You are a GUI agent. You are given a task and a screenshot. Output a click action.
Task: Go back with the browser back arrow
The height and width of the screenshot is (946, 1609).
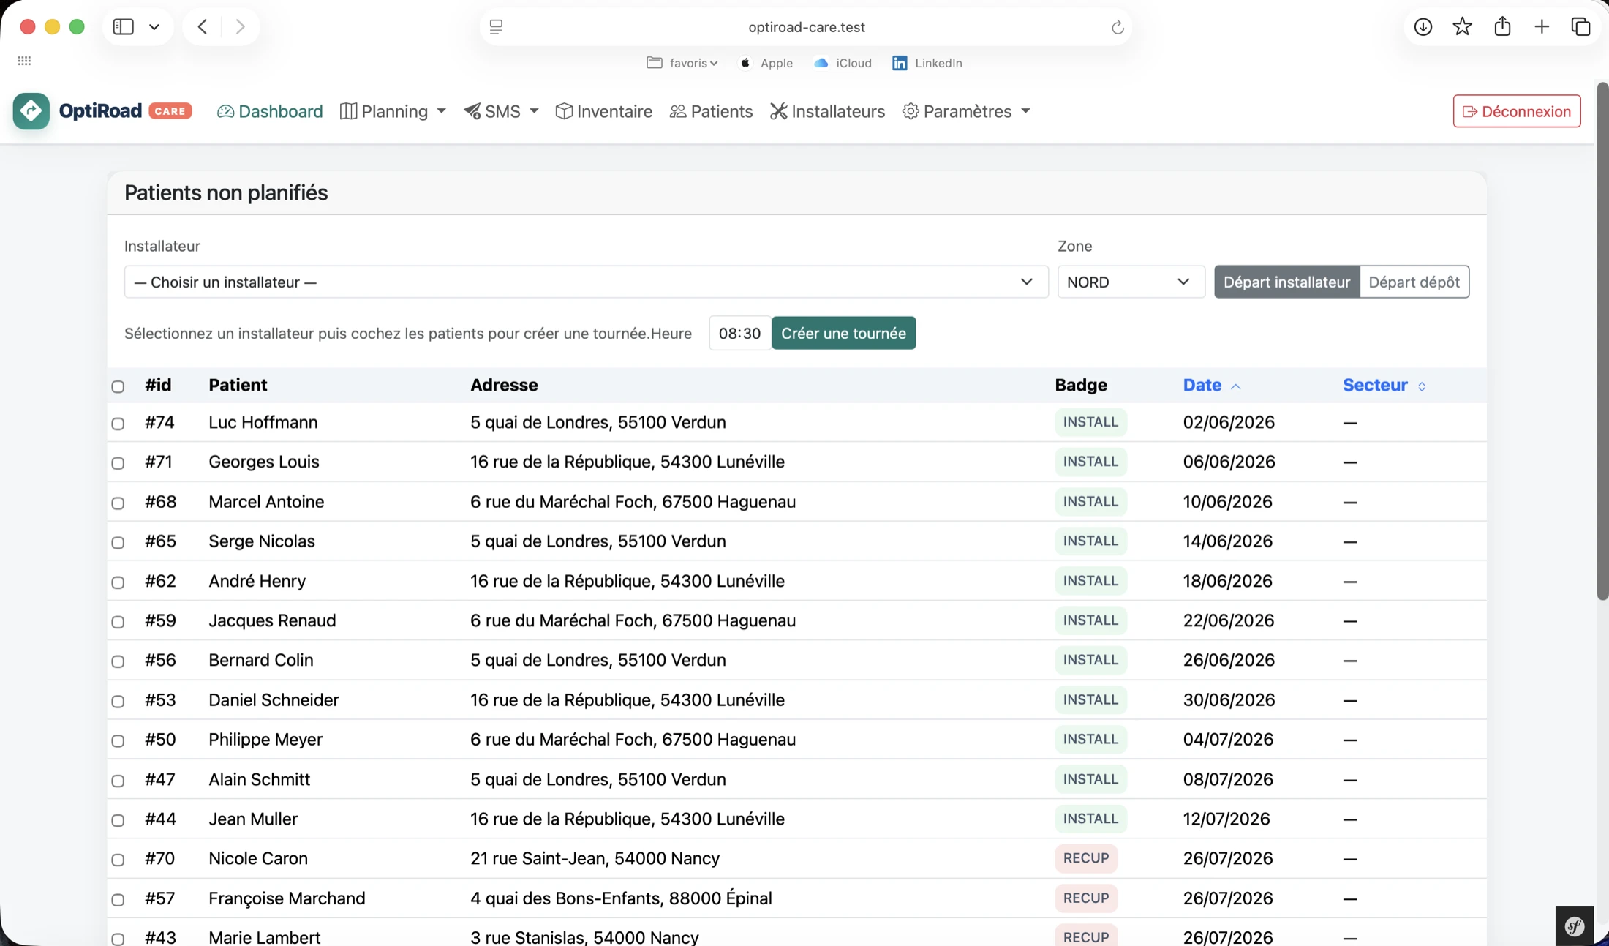pos(203,27)
